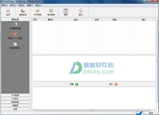Switch to the 库管理 sidebar section

[15, 105]
